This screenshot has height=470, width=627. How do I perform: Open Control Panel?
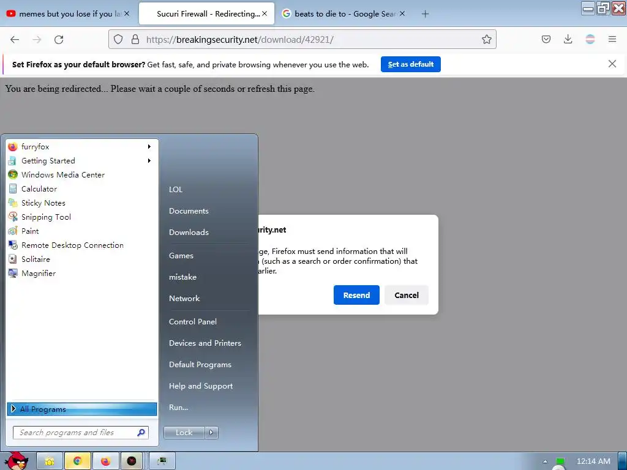coord(193,322)
